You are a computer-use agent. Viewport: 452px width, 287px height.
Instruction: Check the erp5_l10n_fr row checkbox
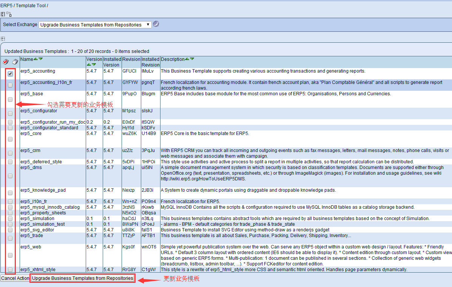[x=10, y=201]
